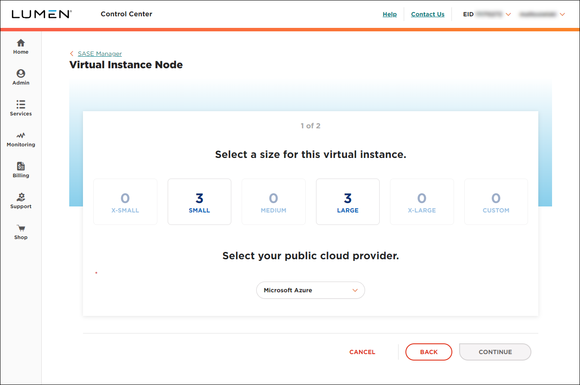Click 'Select your public cloud provider.' heading
This screenshot has height=385, width=580.
pyautogui.click(x=310, y=256)
